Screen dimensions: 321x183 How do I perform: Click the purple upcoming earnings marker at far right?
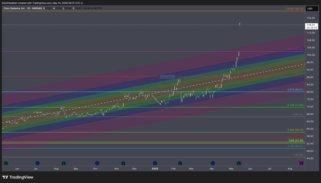pyautogui.click(x=301, y=163)
